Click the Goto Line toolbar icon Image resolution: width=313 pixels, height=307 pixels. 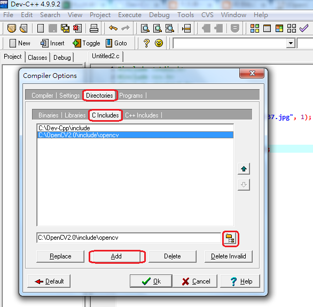(186, 28)
